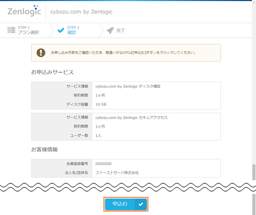Image resolution: width=256 pixels, height=215 pixels.
Task: Click the lower scrollbar thumb near 申込む
Action: click(254, 204)
